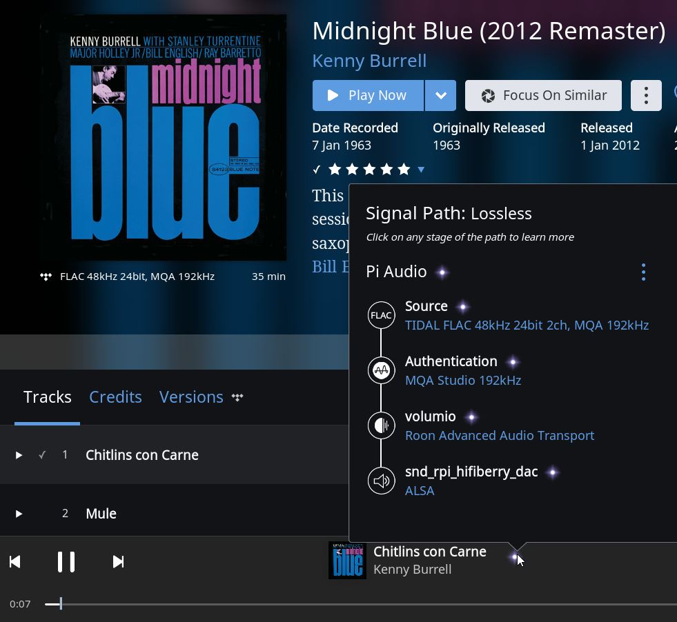Click the FLAC 48kHz 24bit, MQA 192kHz format text
The width and height of the screenshot is (677, 622).
137,277
